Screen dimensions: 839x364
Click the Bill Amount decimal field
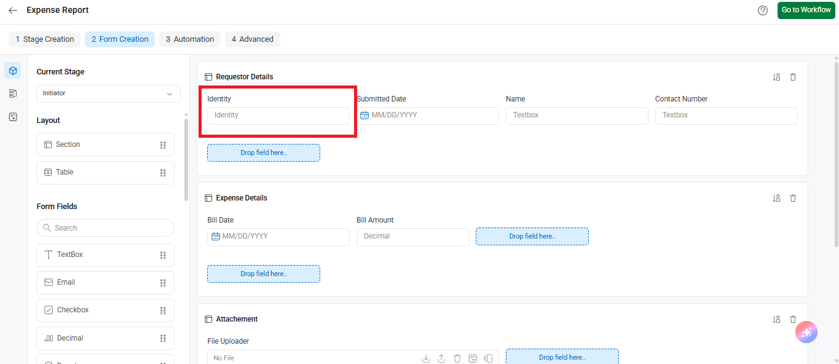[413, 237]
